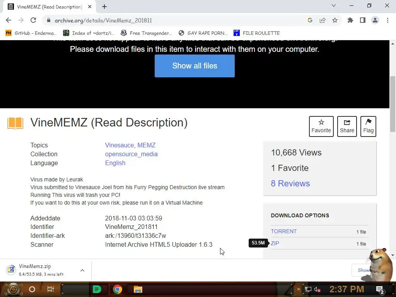Open the Index of ~dartz bookmark
The height and width of the screenshot is (297, 396).
pyautogui.click(x=89, y=33)
